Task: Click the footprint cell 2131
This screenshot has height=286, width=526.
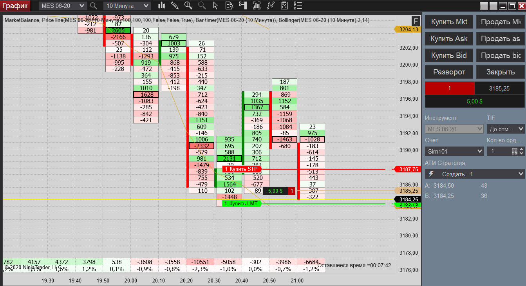Action: point(230,158)
